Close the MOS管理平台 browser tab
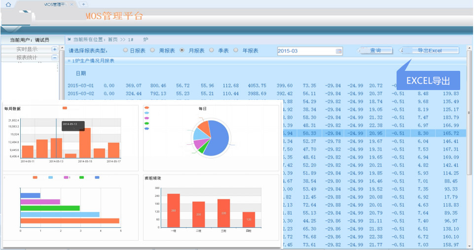 (72, 4)
